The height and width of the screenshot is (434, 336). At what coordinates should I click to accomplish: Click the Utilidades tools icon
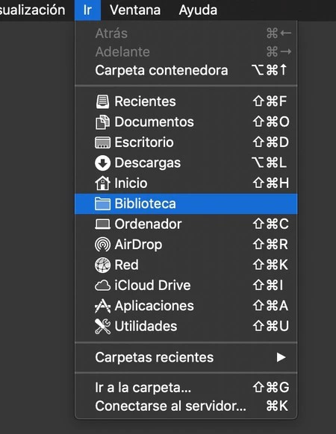[x=102, y=326]
